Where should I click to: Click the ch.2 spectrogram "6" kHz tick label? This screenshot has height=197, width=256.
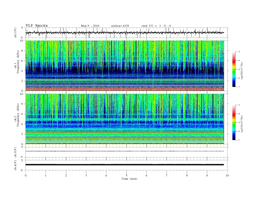click(23, 114)
